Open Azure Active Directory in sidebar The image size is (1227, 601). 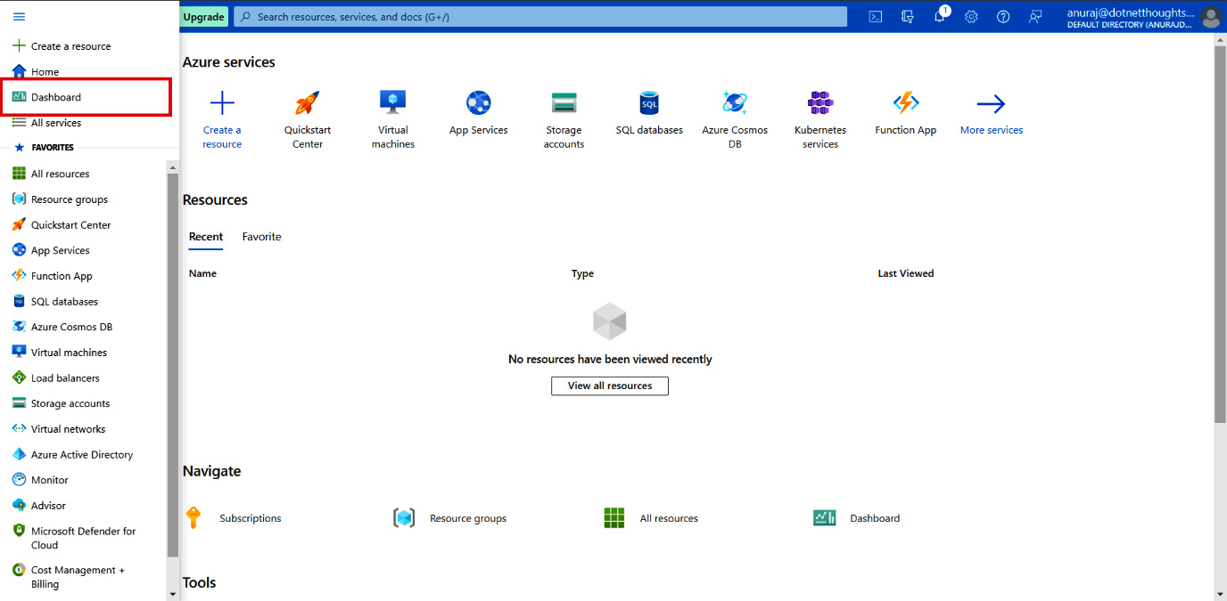coord(72,455)
